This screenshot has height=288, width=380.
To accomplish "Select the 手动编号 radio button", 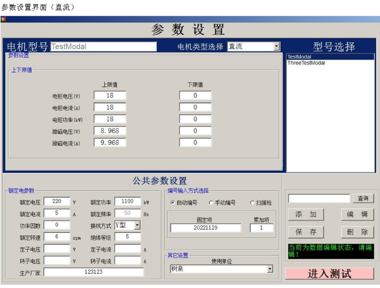I will (211, 203).
